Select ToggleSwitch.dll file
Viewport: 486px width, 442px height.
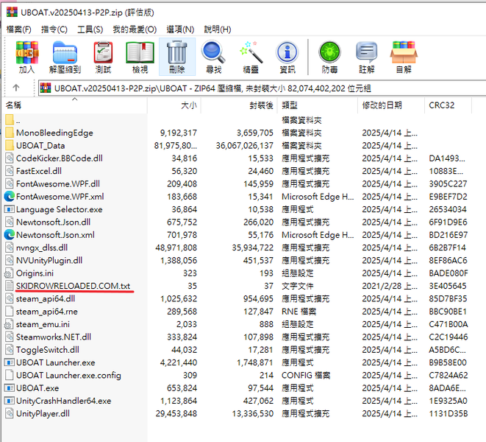click(48, 349)
